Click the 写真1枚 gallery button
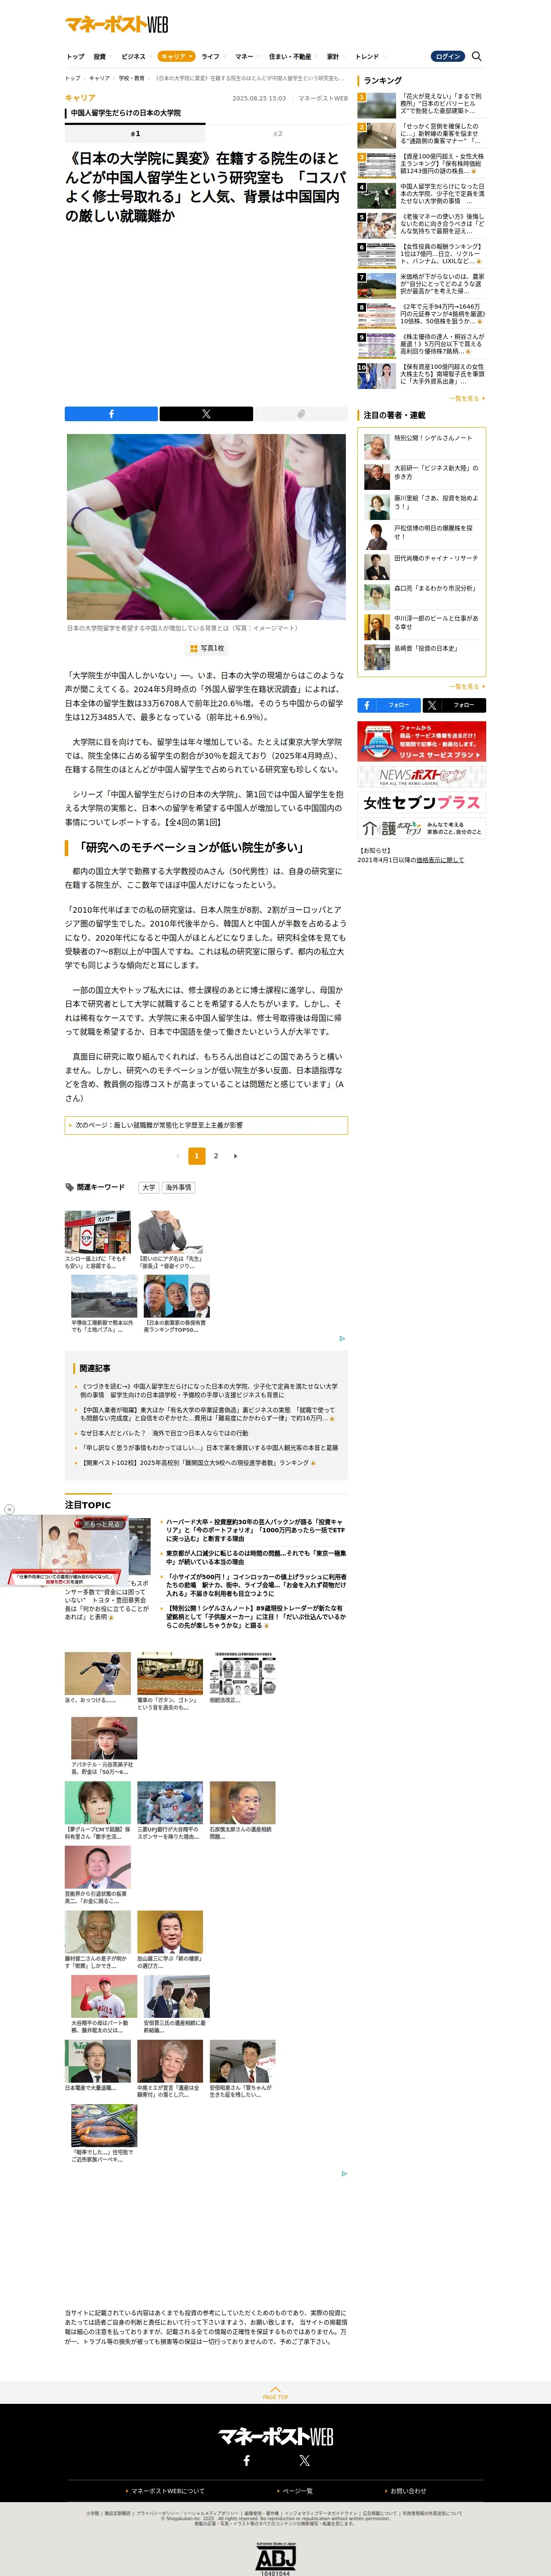 (x=206, y=648)
